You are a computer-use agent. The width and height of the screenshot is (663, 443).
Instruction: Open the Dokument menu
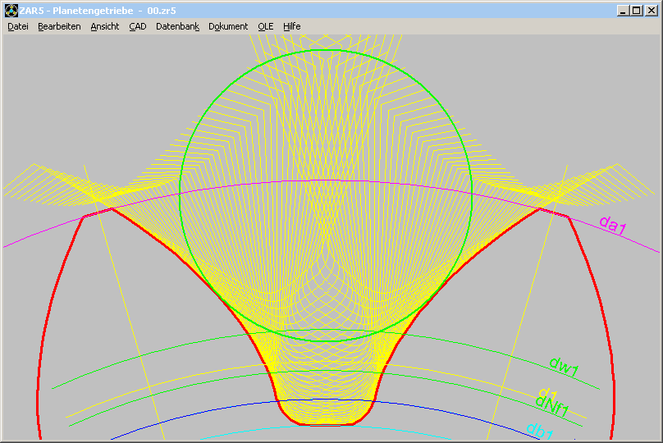(x=228, y=26)
